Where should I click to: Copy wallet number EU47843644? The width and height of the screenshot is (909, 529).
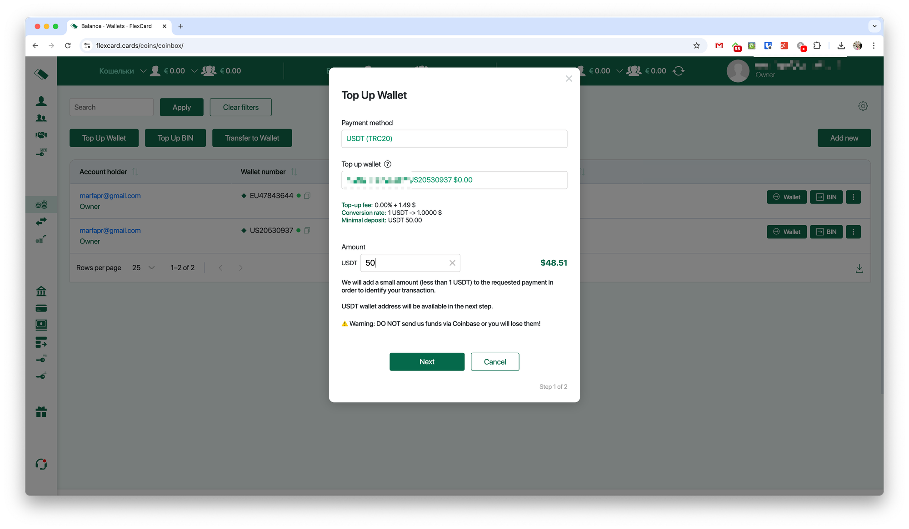[x=307, y=196]
